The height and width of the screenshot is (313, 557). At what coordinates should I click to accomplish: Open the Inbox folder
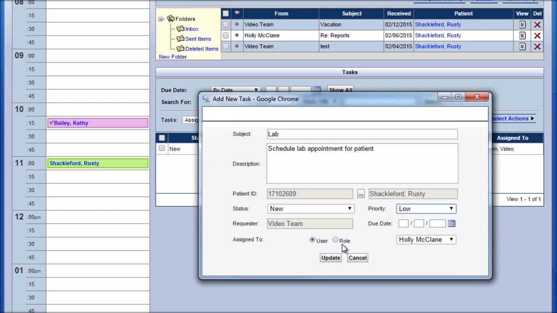[192, 29]
